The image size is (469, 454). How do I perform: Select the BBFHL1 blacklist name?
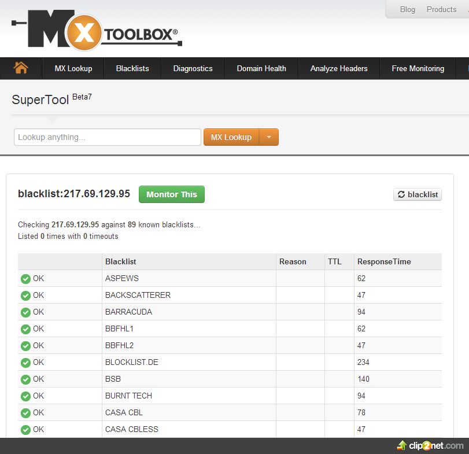tap(119, 328)
